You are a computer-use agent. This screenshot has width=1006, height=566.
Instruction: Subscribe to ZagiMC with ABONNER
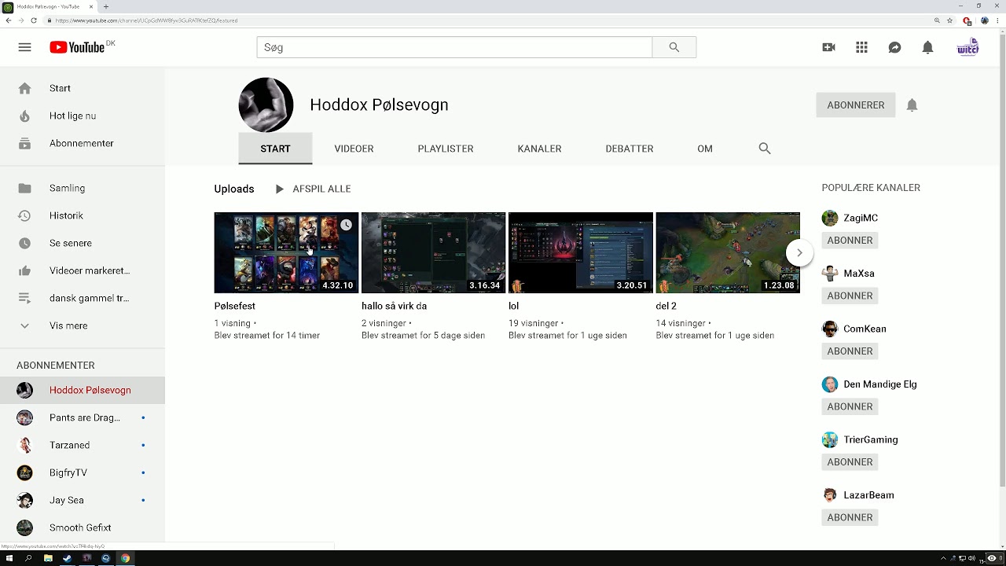850,240
